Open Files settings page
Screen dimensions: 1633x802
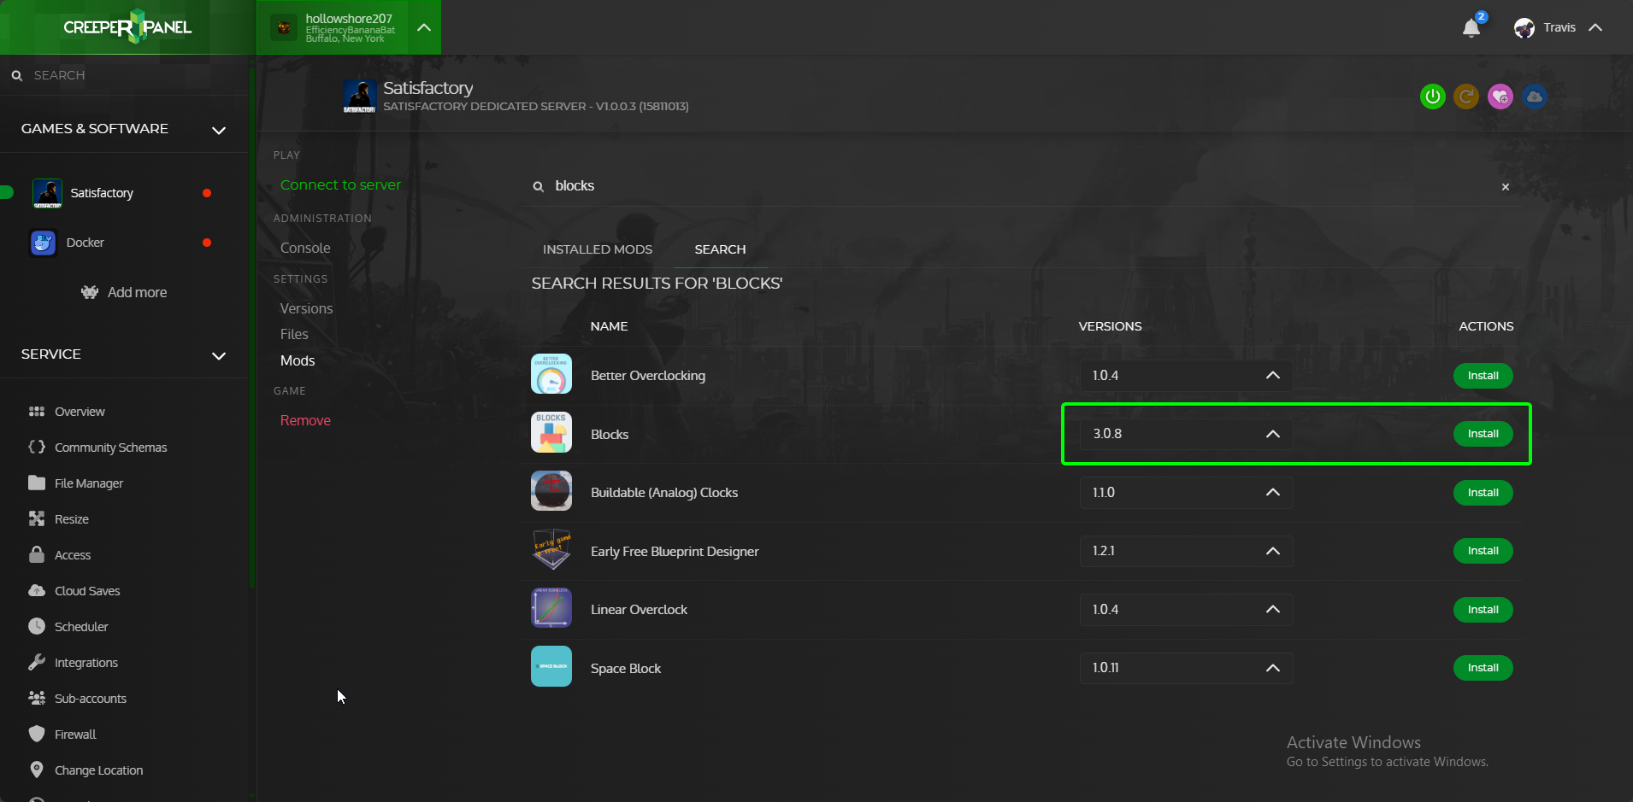pos(294,334)
